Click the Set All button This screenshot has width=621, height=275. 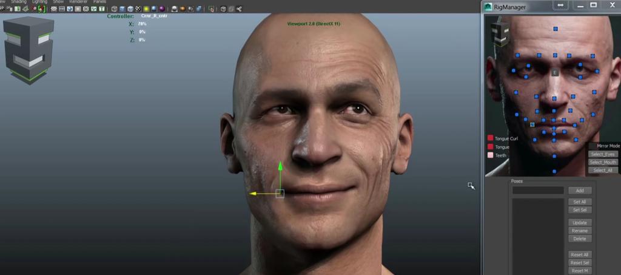(x=580, y=202)
